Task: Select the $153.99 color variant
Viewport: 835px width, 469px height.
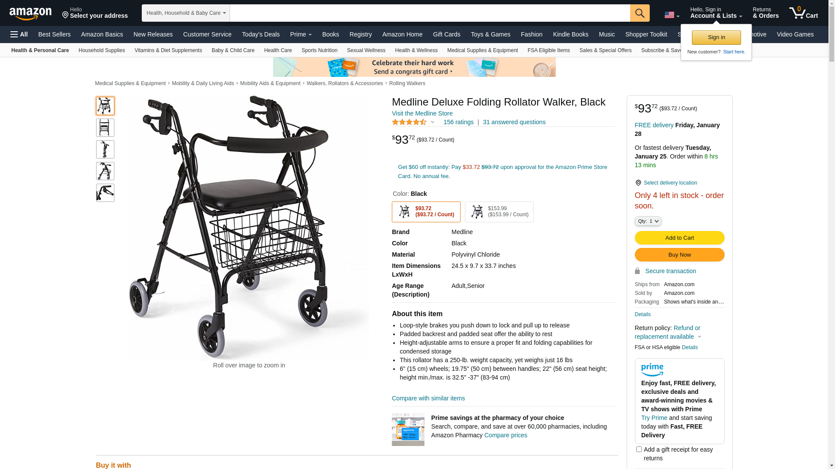Action: (499, 212)
